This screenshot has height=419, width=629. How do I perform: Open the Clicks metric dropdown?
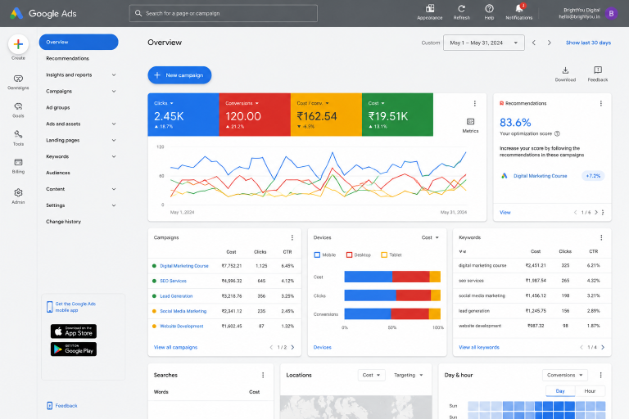[164, 103]
